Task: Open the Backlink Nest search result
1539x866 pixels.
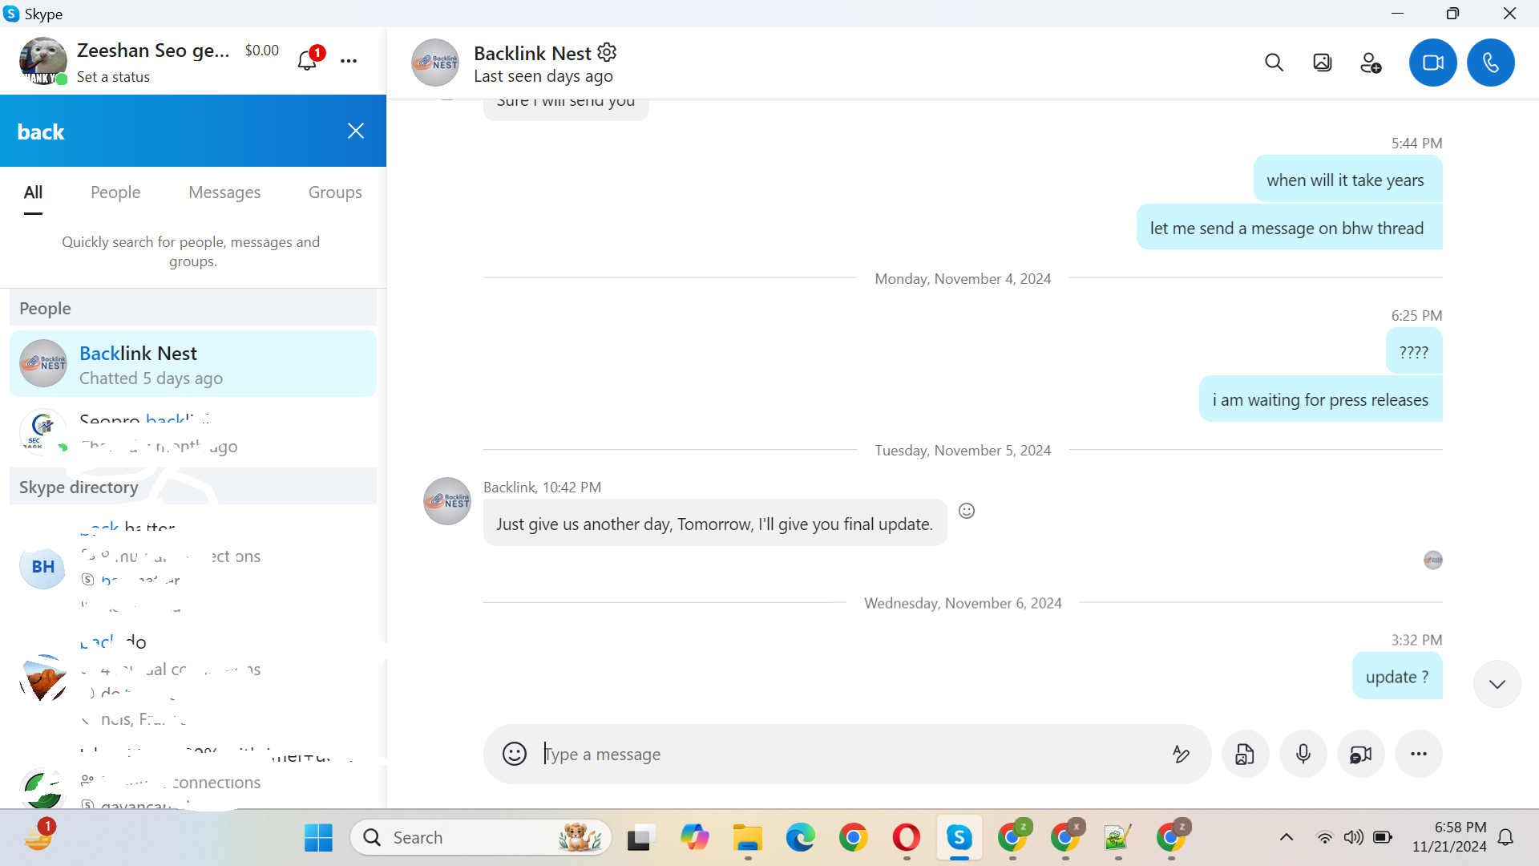Action: tap(193, 364)
